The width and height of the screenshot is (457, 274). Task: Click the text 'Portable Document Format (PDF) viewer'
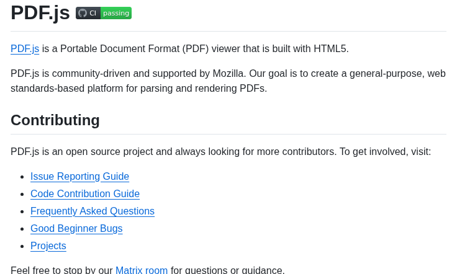click(x=150, y=48)
